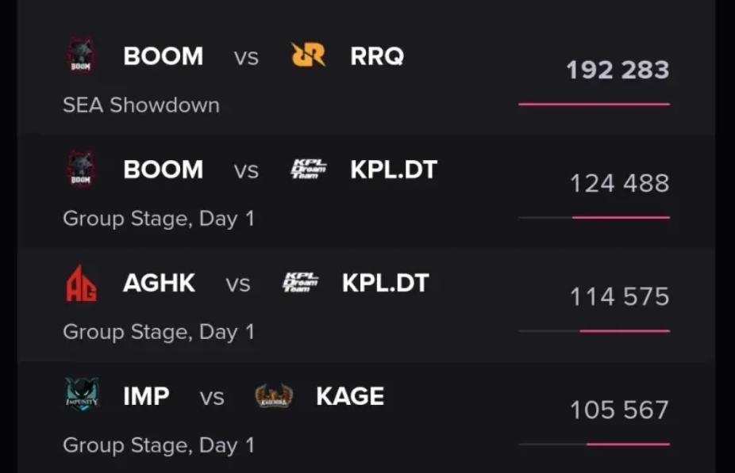735x473 pixels.
Task: Open the SEA Showdown stage label
Action: point(141,105)
